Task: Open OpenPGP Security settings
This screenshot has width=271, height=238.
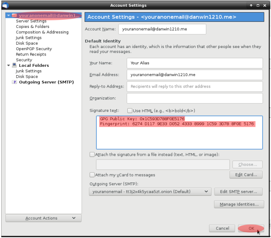Action: [34, 49]
